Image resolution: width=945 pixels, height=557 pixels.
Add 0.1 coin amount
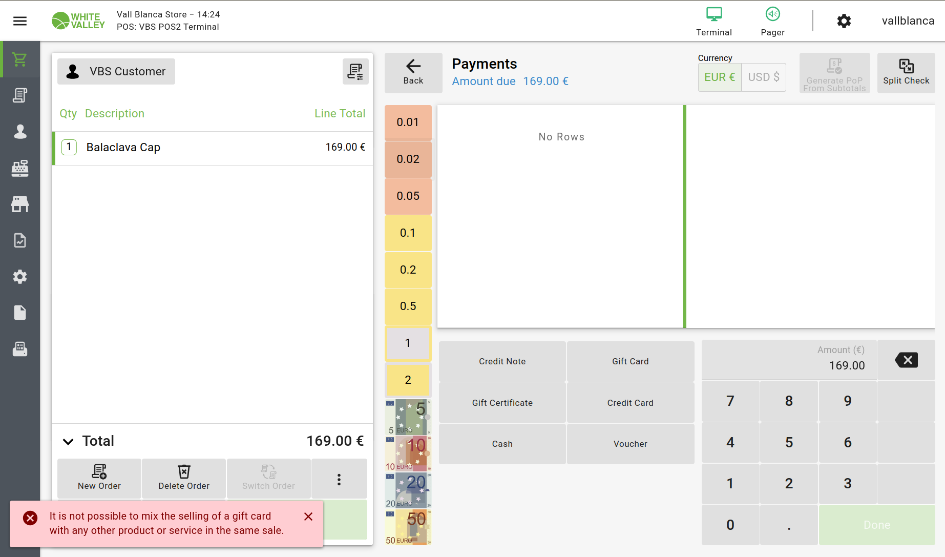408,233
